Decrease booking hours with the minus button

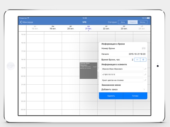137,60
